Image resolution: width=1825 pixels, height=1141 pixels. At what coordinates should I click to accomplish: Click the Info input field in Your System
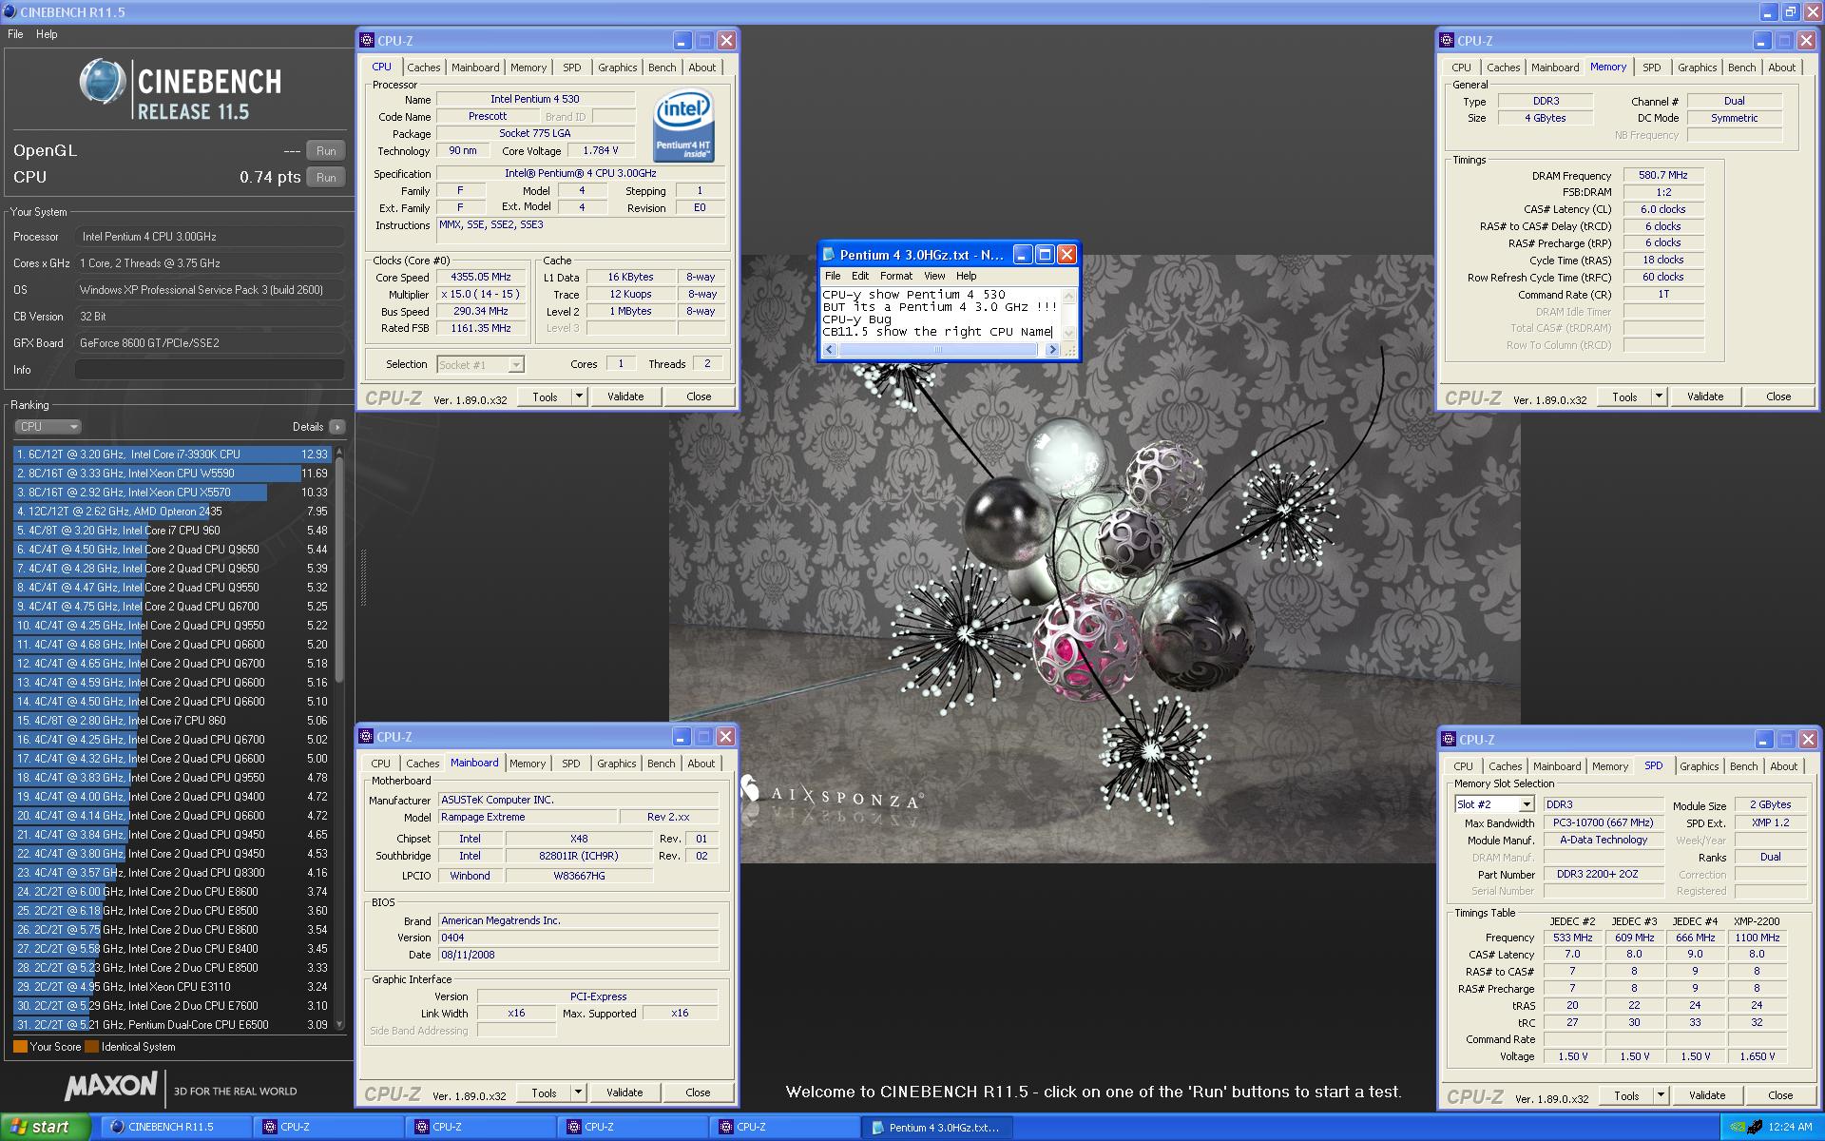209,370
